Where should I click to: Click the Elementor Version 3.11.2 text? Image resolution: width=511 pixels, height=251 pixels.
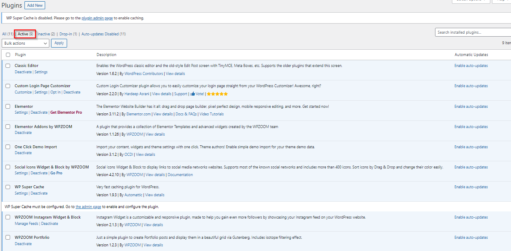(108, 114)
